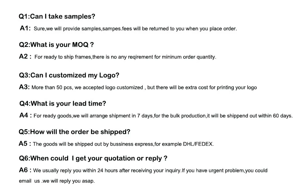Select question 'Can I customized my Logo?'
294x194 pixels.
(69, 75)
